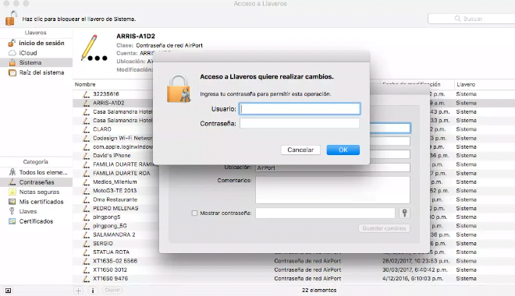
Task: Select the Oma Restaurante row
Action: point(294,199)
